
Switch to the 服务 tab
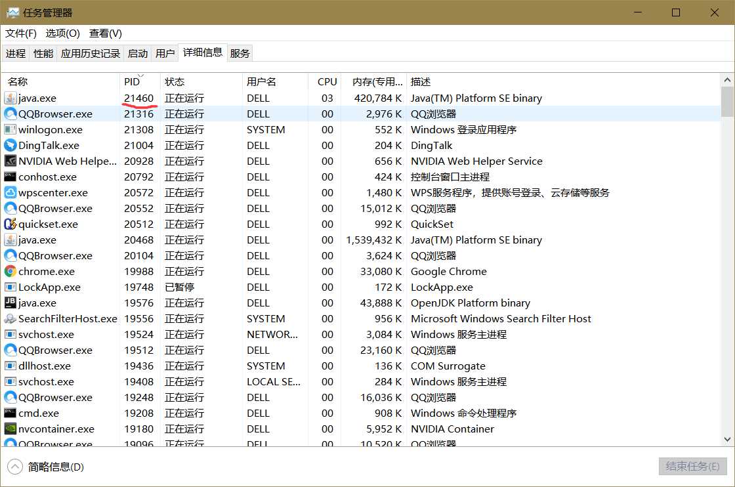pyautogui.click(x=240, y=53)
